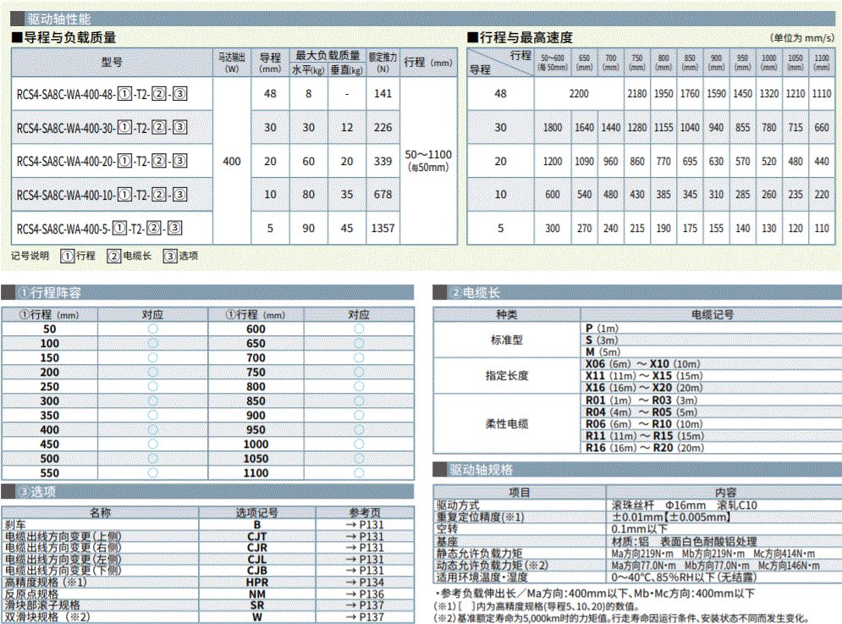Click model RCS4-SA8C-WA-400-20 row label

[x=102, y=161]
